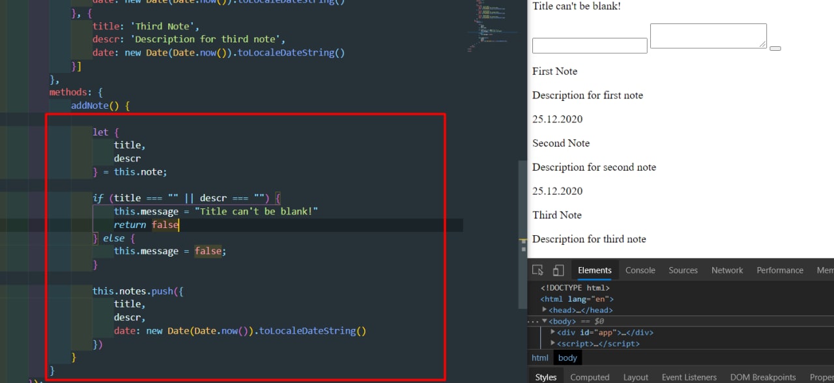
Task: Click the small add note button
Action: [775, 48]
